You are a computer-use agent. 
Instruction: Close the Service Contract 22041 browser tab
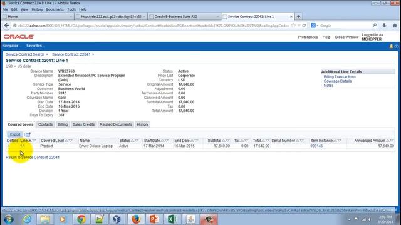(291, 17)
